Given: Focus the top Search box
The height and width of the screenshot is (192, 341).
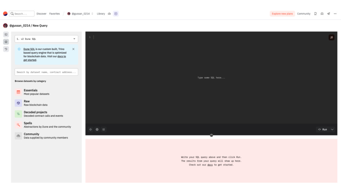Looking at the screenshot, I should (22, 14).
